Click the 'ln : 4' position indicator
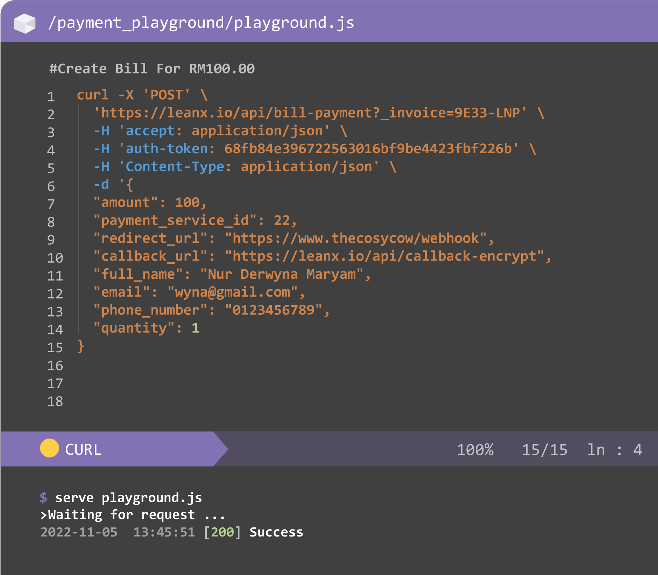Viewport: 658px width, 575px height. pos(615,450)
